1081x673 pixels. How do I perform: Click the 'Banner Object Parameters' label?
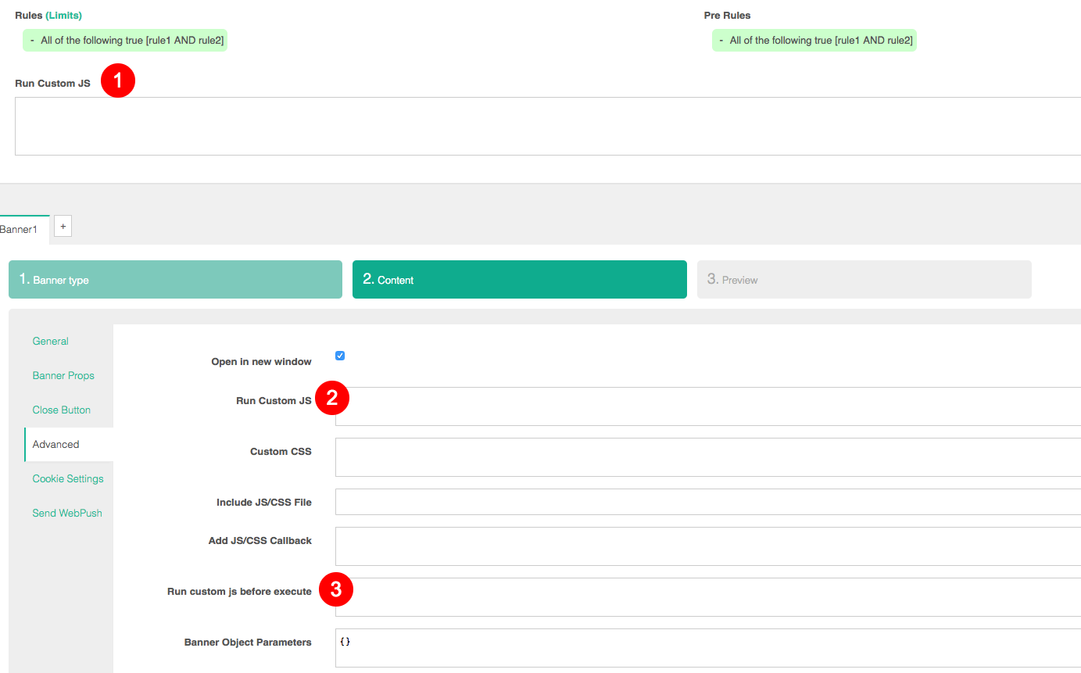[248, 643]
